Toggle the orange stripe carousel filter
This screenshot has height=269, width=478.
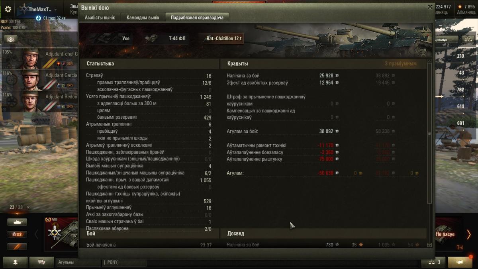click(x=17, y=247)
